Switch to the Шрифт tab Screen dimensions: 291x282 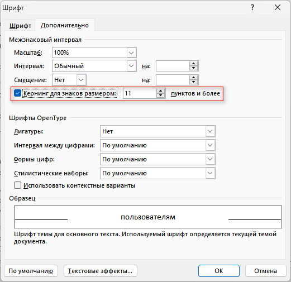tap(20, 25)
